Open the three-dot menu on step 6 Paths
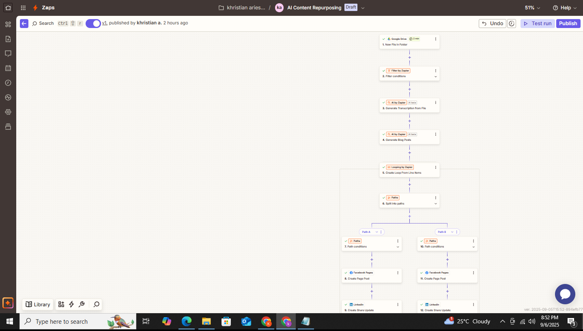The image size is (583, 331). [436, 198]
